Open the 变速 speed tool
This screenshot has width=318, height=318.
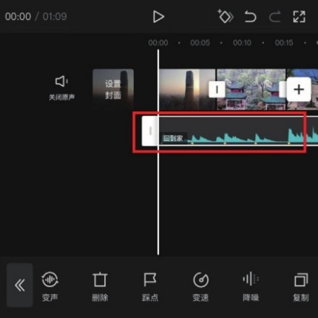(200, 286)
